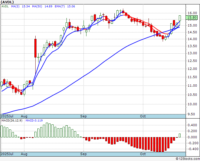Click the 0.000 MACD axis label

tap(192, 137)
